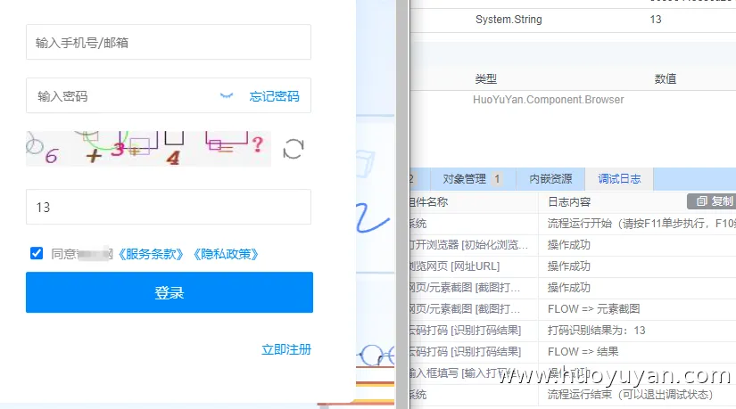Select log entry 打码识别结果为：13
Screen dimensions: 736x409
(x=596, y=331)
